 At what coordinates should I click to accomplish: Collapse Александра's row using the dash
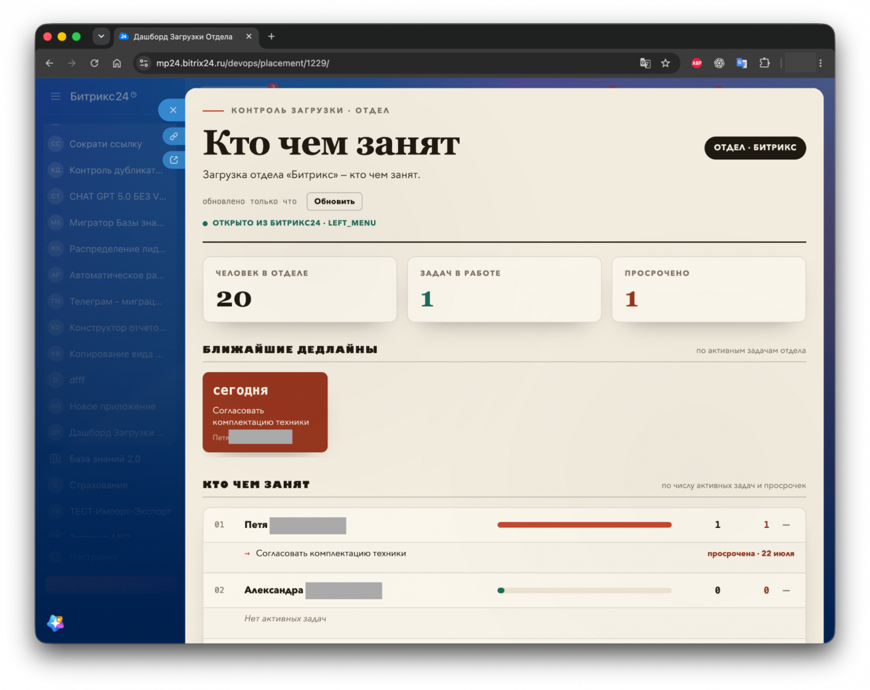786,591
